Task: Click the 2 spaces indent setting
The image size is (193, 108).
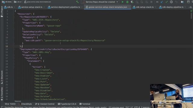Action: click(x=145, y=107)
